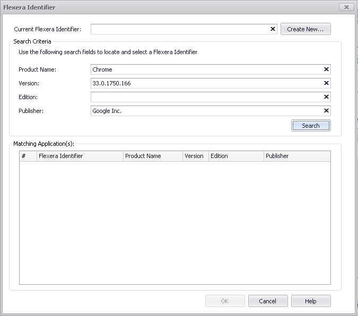
Task: Sort by the Edition column header
Action: 235,156
